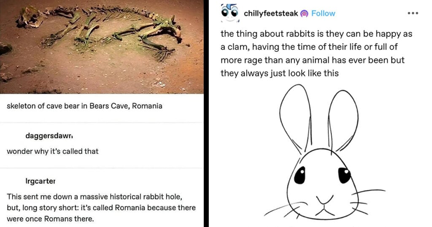Image resolution: width=432 pixels, height=227 pixels.
Task: Click the rabbit's left eye in drawing
Action: pyautogui.click(x=300, y=175)
